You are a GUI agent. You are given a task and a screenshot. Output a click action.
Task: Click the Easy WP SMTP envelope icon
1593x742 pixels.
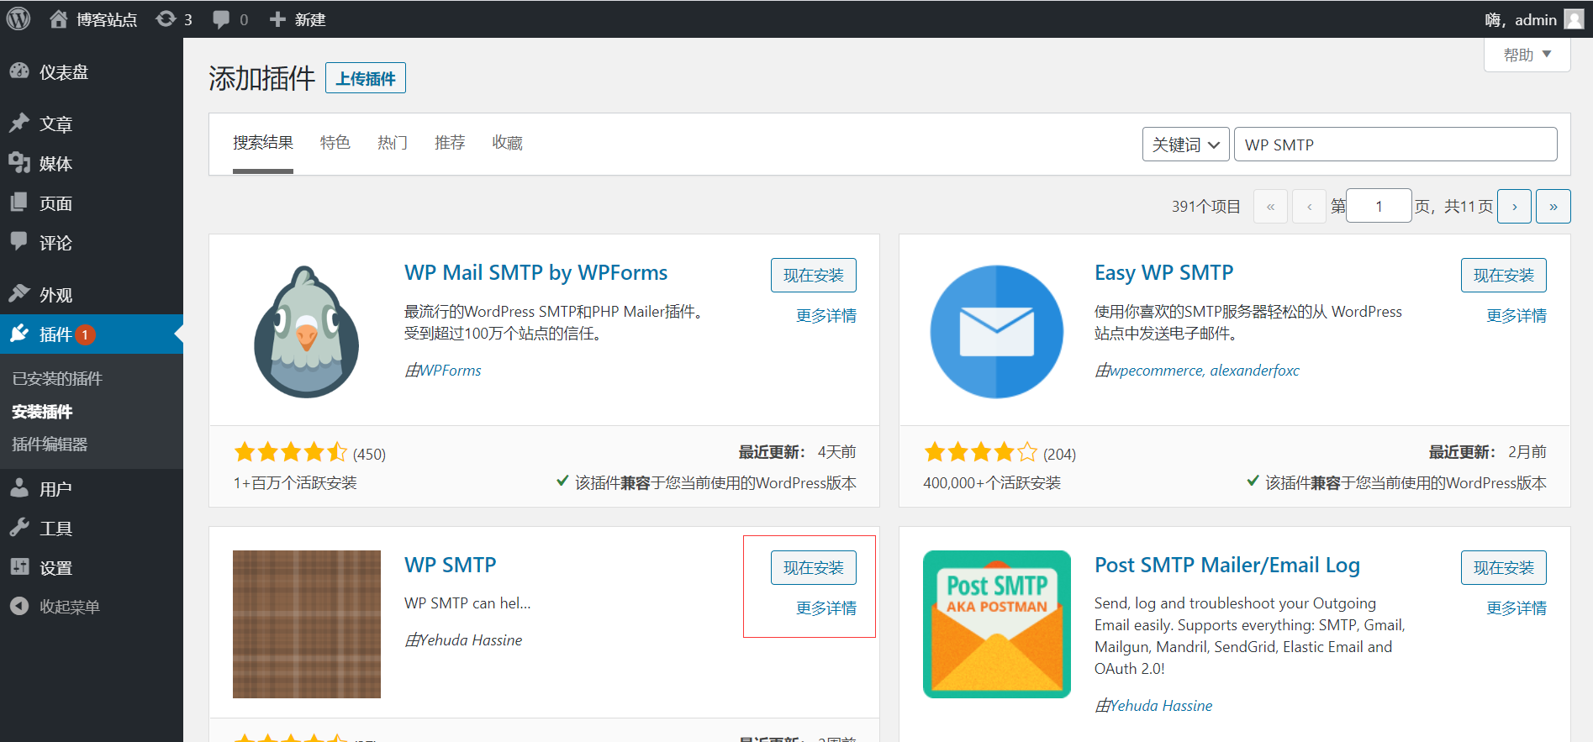click(x=997, y=331)
